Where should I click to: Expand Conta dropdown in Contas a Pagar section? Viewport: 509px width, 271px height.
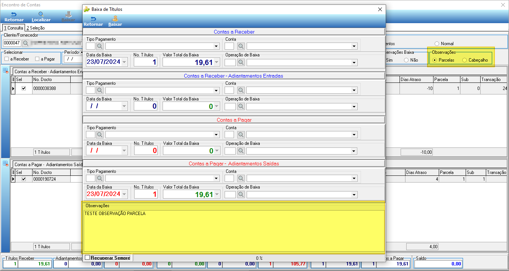point(354,135)
